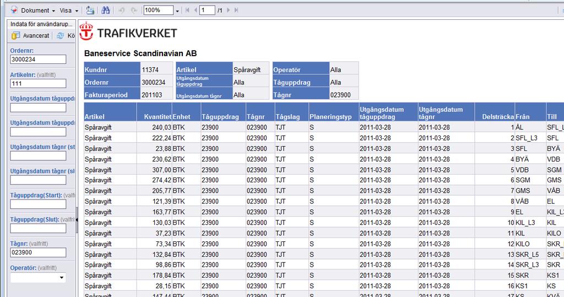Click the Trafikverket logo
This screenshot has height=297, width=564.
[128, 32]
